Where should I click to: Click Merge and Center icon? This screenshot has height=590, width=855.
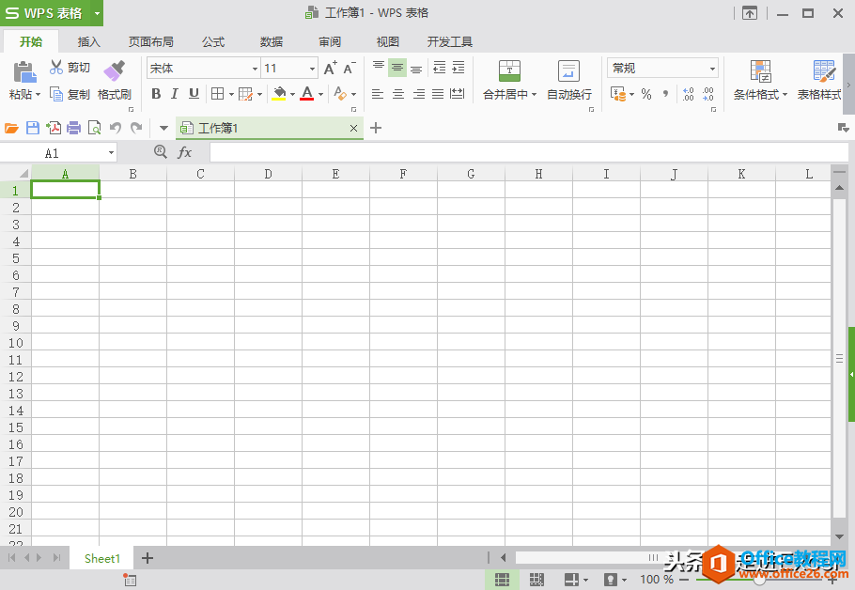[510, 70]
